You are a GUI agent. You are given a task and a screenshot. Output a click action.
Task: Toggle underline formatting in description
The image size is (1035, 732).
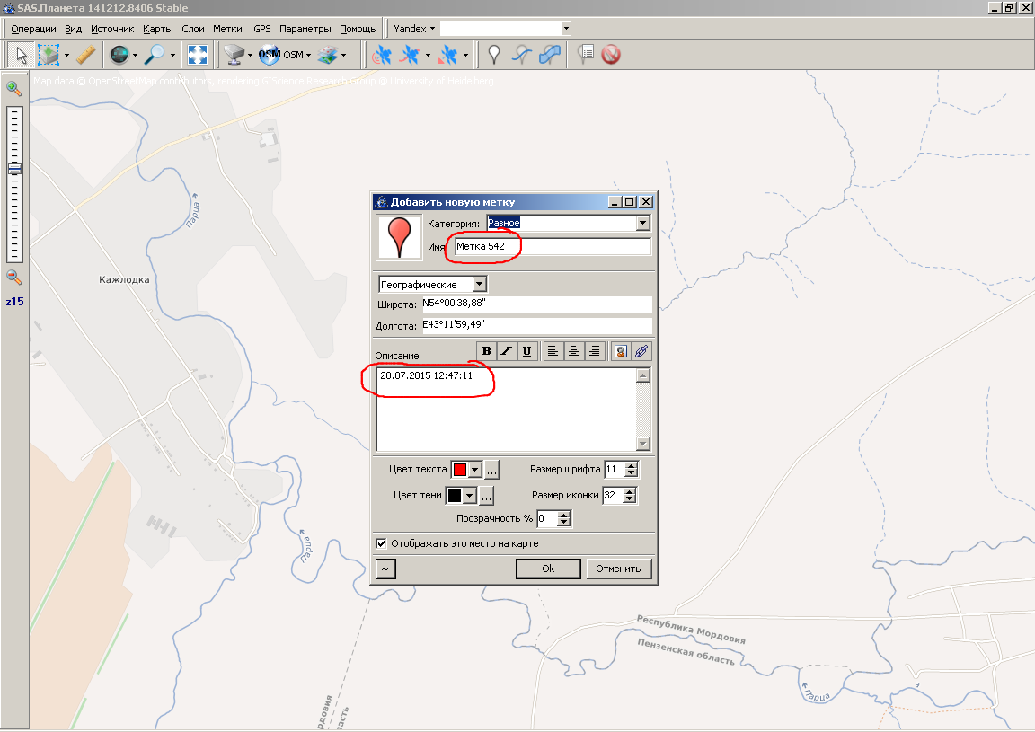(x=527, y=351)
